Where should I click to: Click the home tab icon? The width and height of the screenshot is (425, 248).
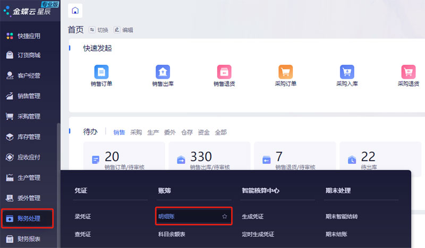point(75,11)
